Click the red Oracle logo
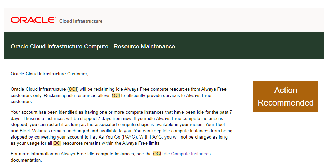This screenshot has height=164, width=330. pyautogui.click(x=33, y=20)
